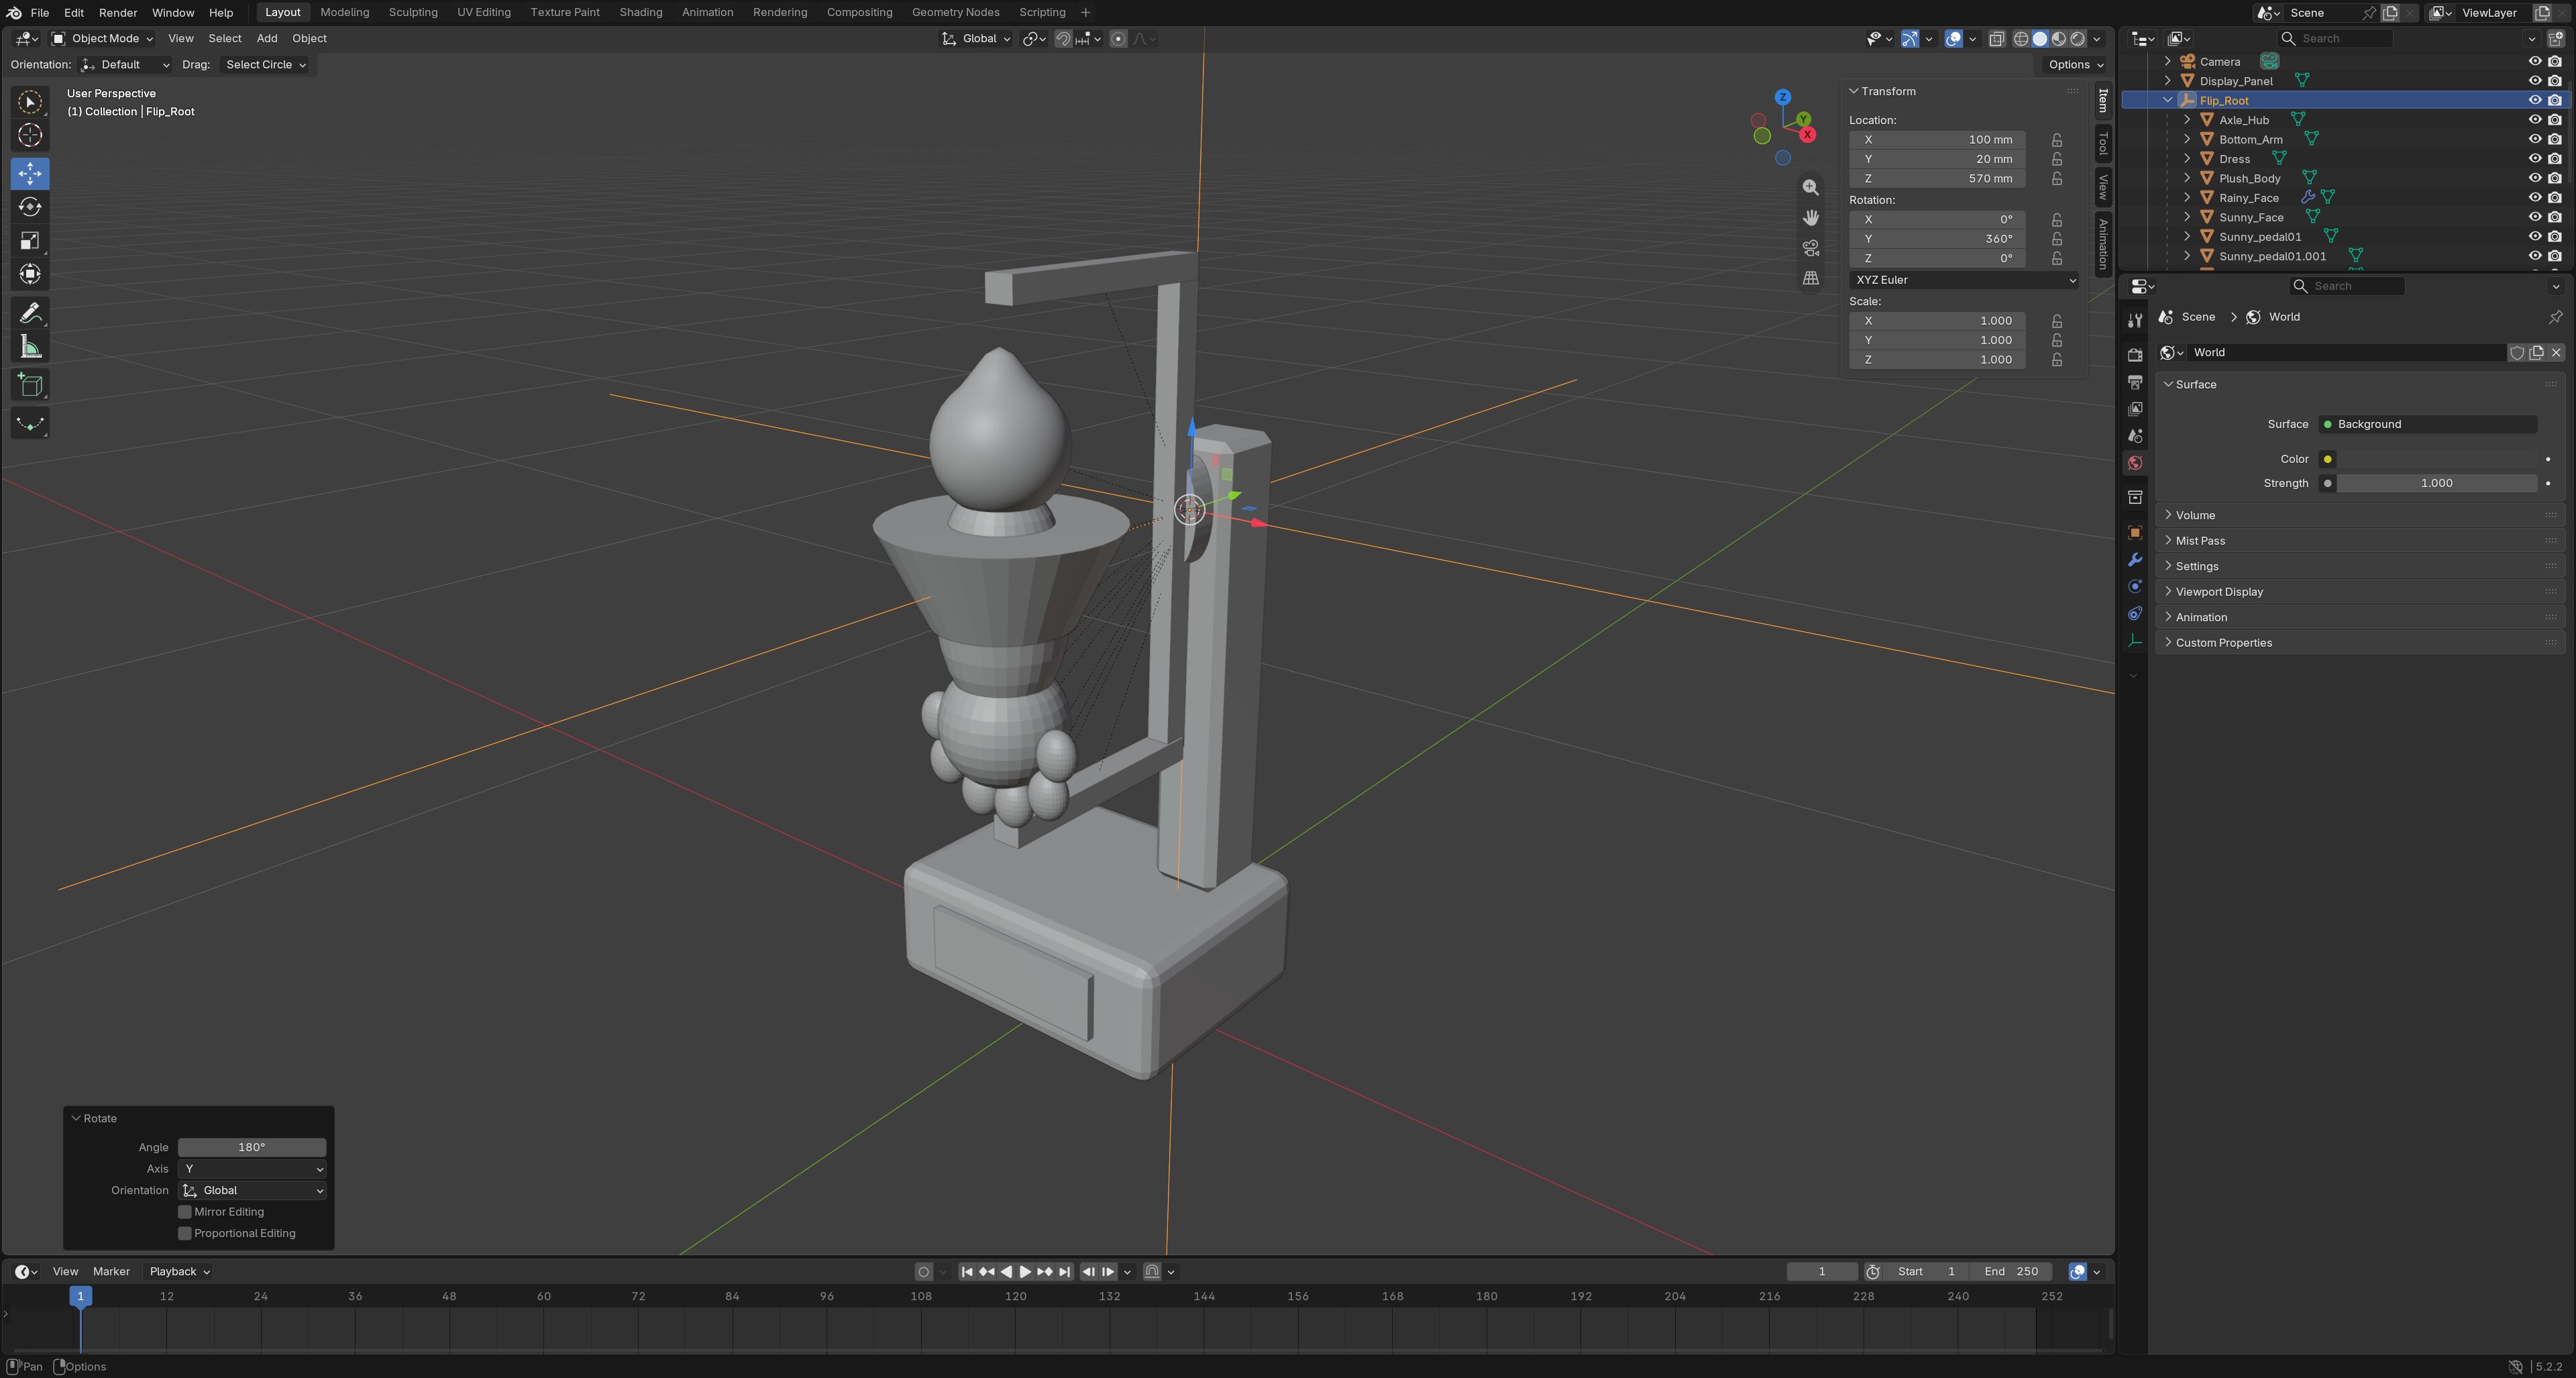
Task: Select the Add Cube tool
Action: tap(30, 385)
